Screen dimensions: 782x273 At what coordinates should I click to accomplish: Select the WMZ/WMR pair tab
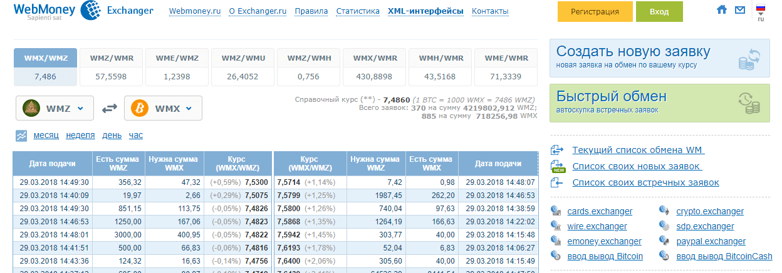pos(112,67)
